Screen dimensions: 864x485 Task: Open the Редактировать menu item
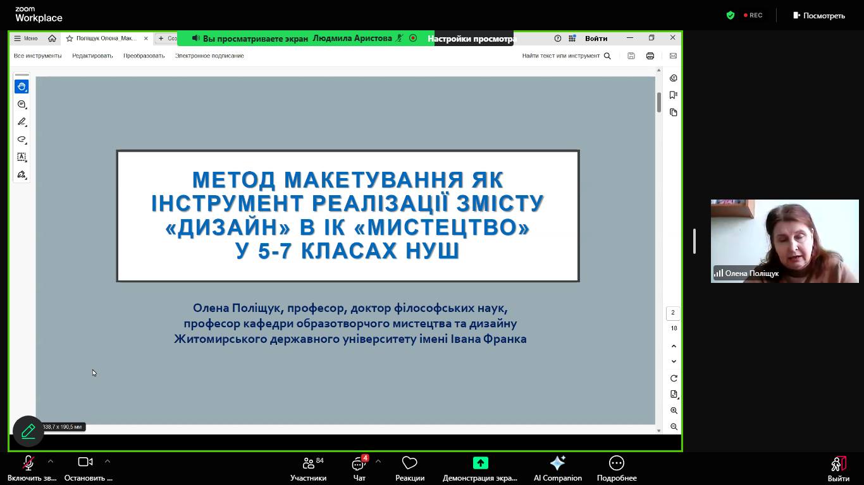click(92, 56)
